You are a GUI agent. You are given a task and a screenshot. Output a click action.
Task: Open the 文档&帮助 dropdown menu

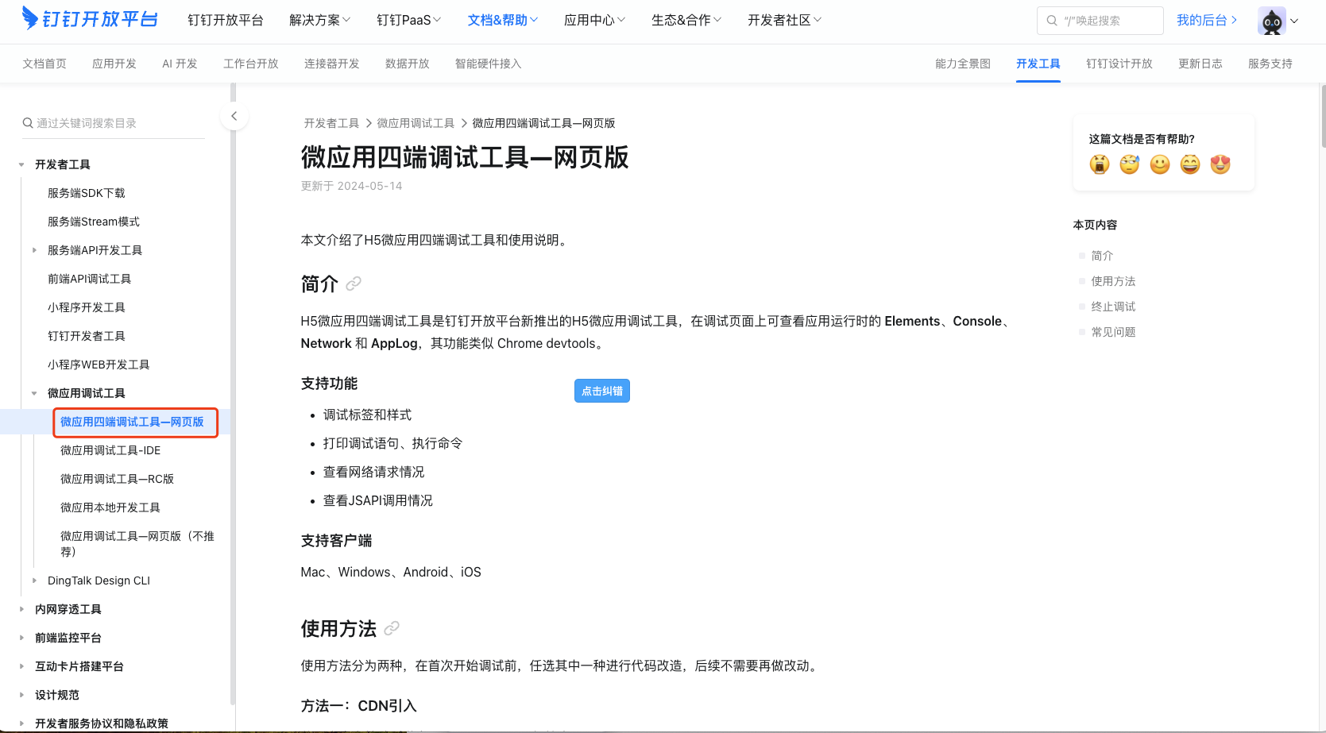[x=503, y=20]
